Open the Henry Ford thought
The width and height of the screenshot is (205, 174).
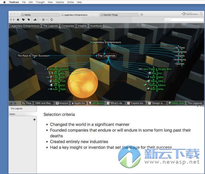tap(59, 81)
